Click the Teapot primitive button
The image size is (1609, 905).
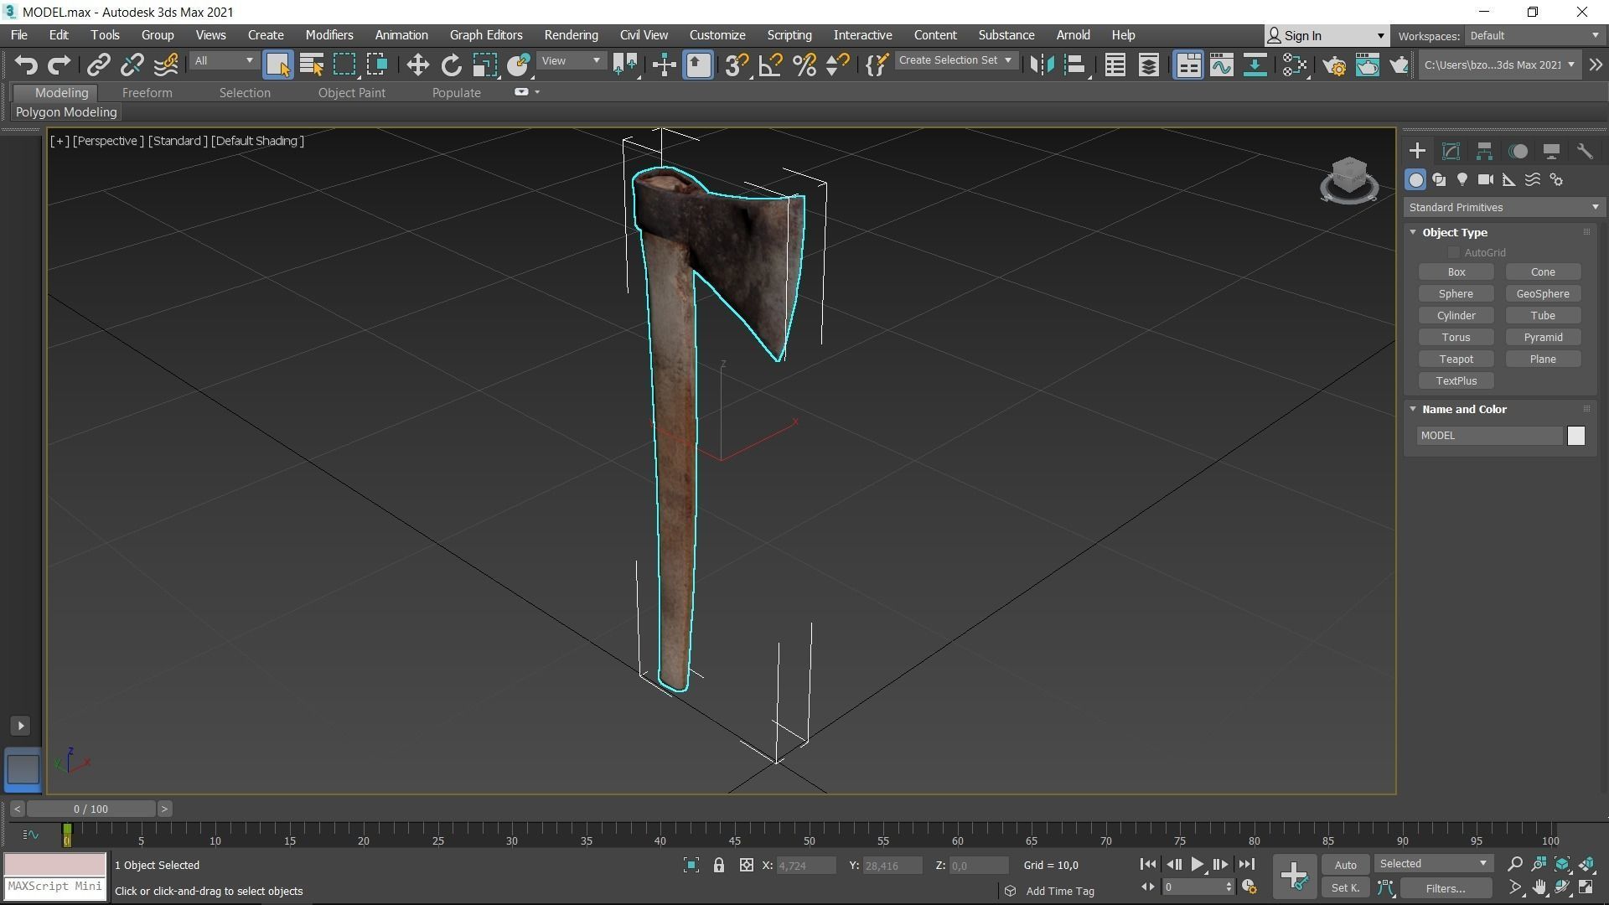(1456, 359)
